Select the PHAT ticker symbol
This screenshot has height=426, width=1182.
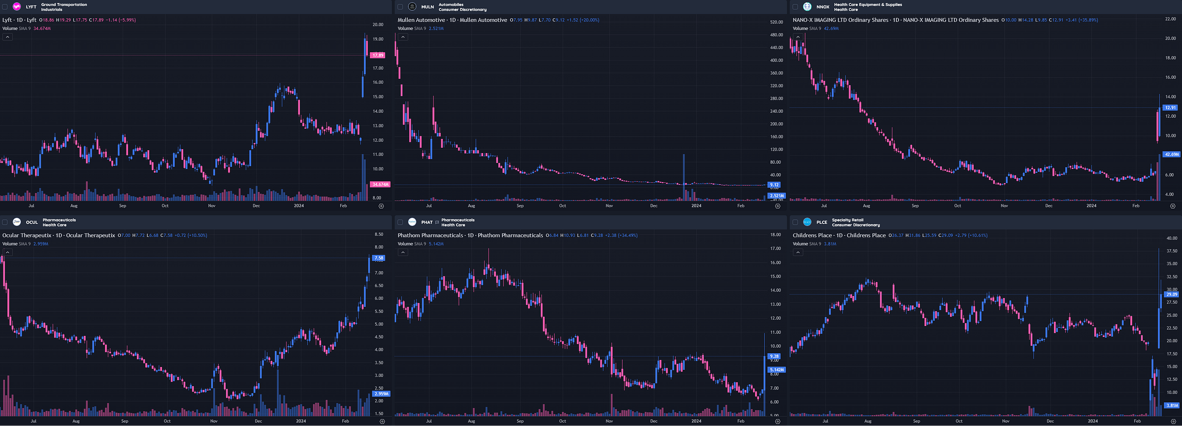pyautogui.click(x=427, y=222)
